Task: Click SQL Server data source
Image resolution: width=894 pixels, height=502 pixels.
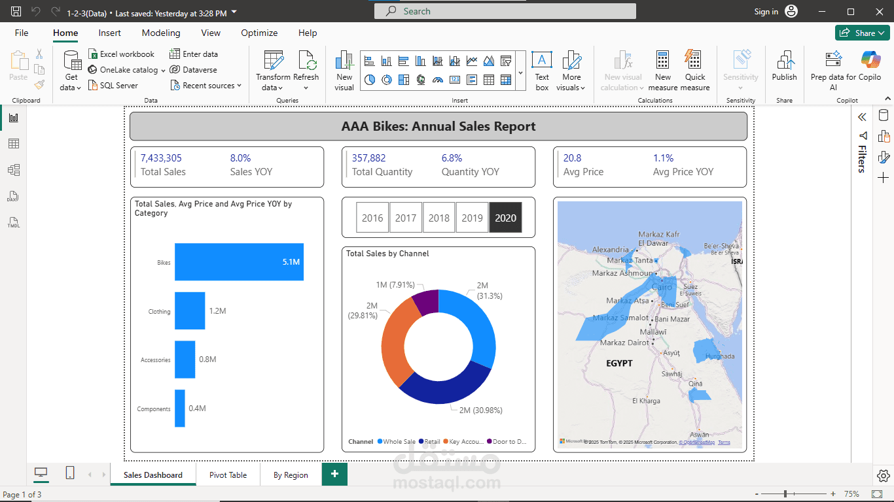Action: coord(113,86)
